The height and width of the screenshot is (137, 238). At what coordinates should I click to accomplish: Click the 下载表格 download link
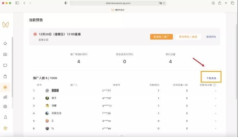[211, 78]
